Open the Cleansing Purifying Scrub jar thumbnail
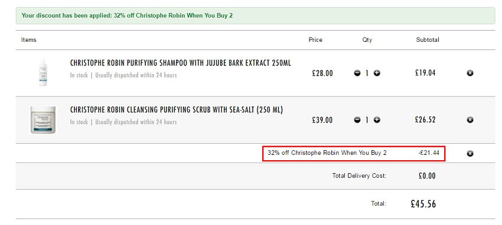Viewport: 502px width, 225px height. [43, 120]
